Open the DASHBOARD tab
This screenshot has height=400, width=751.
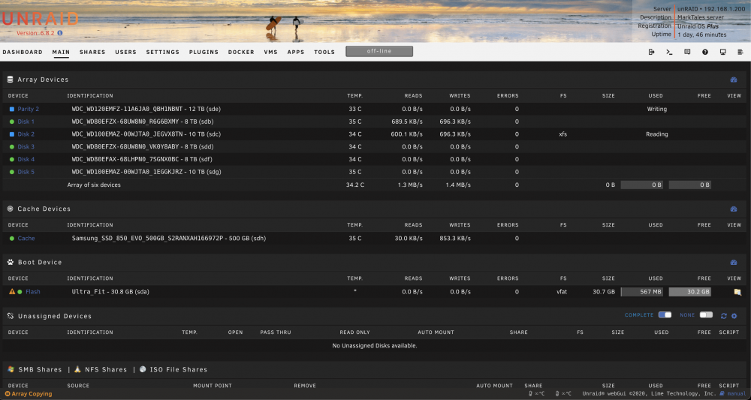pyautogui.click(x=23, y=52)
